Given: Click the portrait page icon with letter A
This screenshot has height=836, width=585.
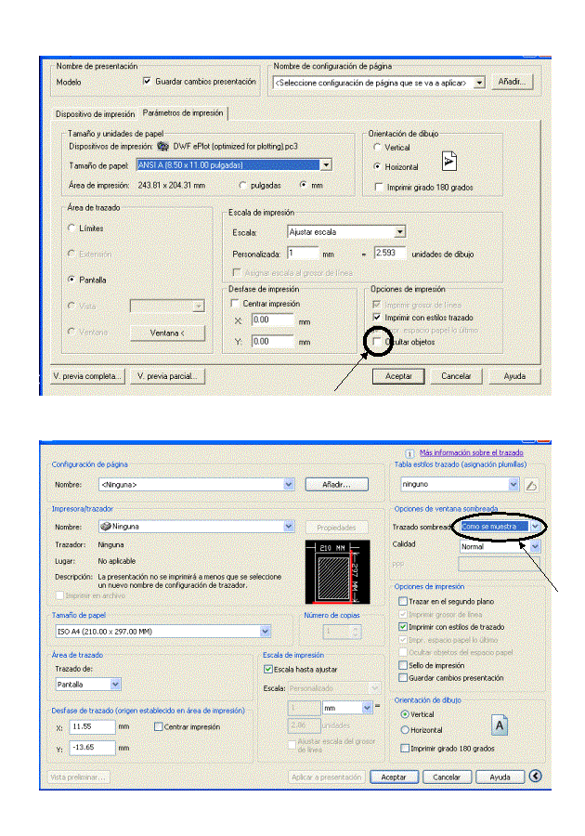Looking at the screenshot, I should coord(500,725).
